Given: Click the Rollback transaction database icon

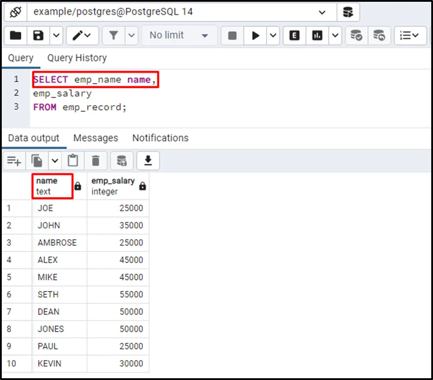Looking at the screenshot, I should tap(379, 36).
